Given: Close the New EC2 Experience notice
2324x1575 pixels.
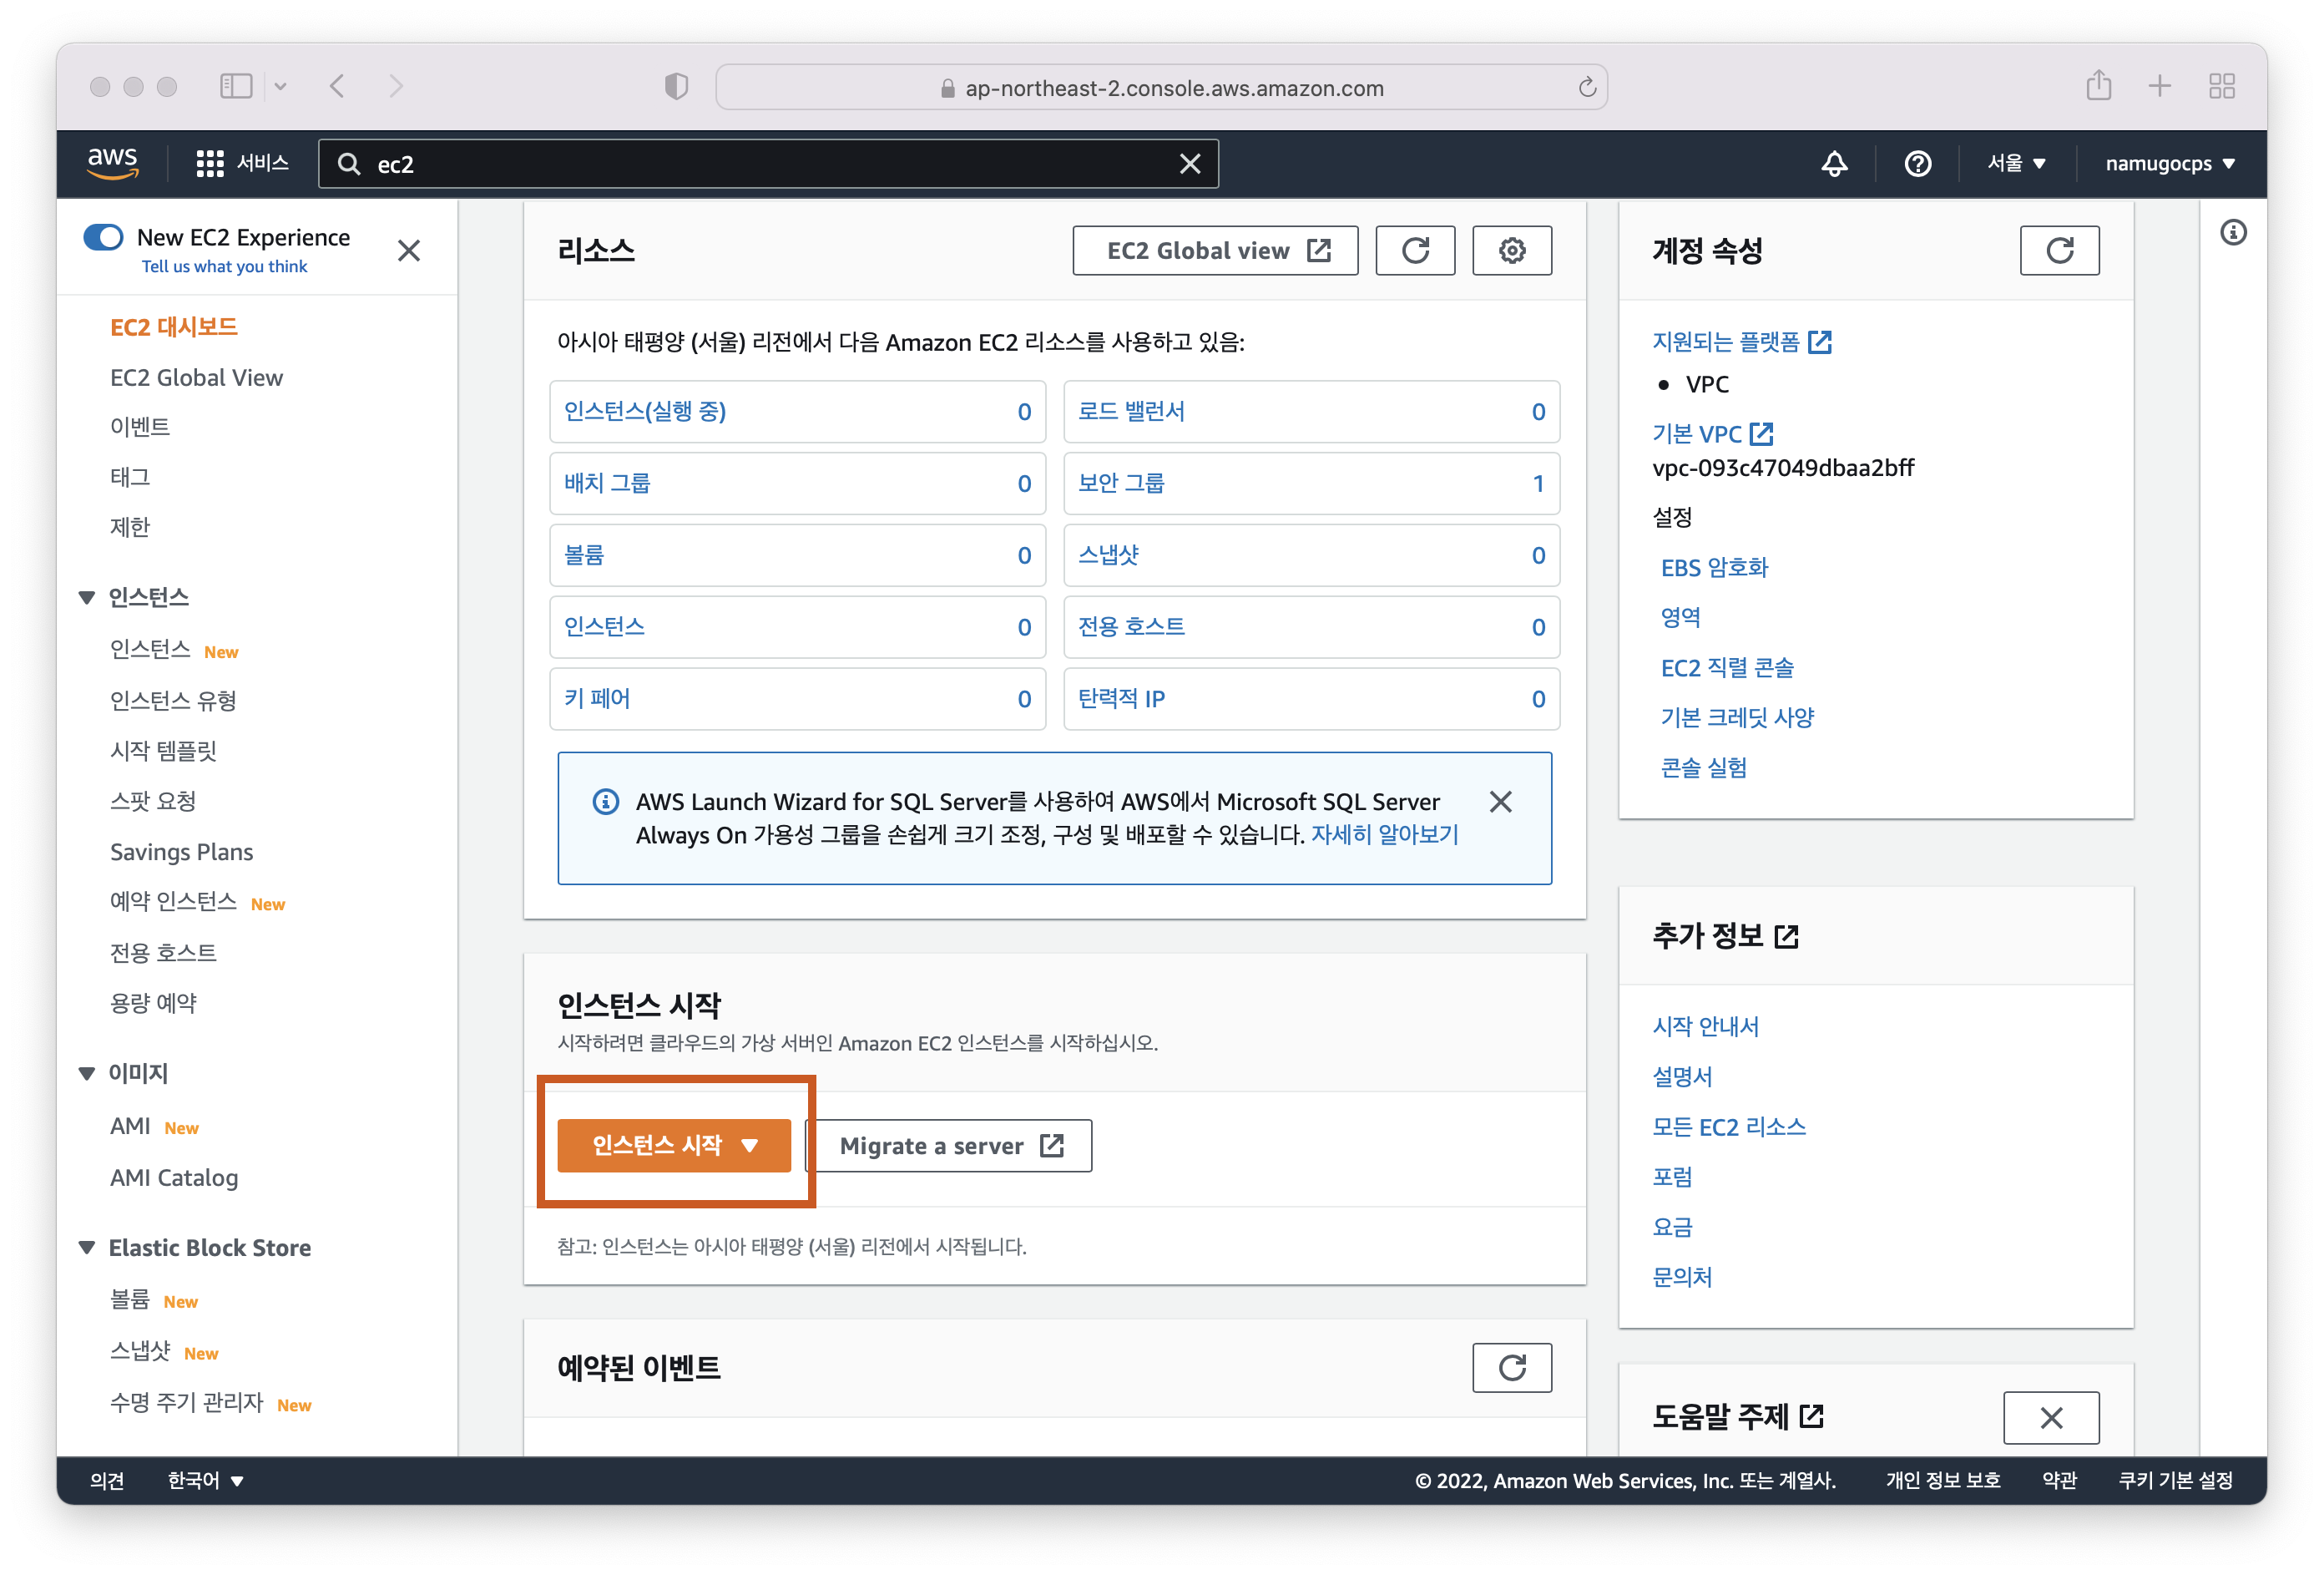Looking at the screenshot, I should tap(408, 251).
